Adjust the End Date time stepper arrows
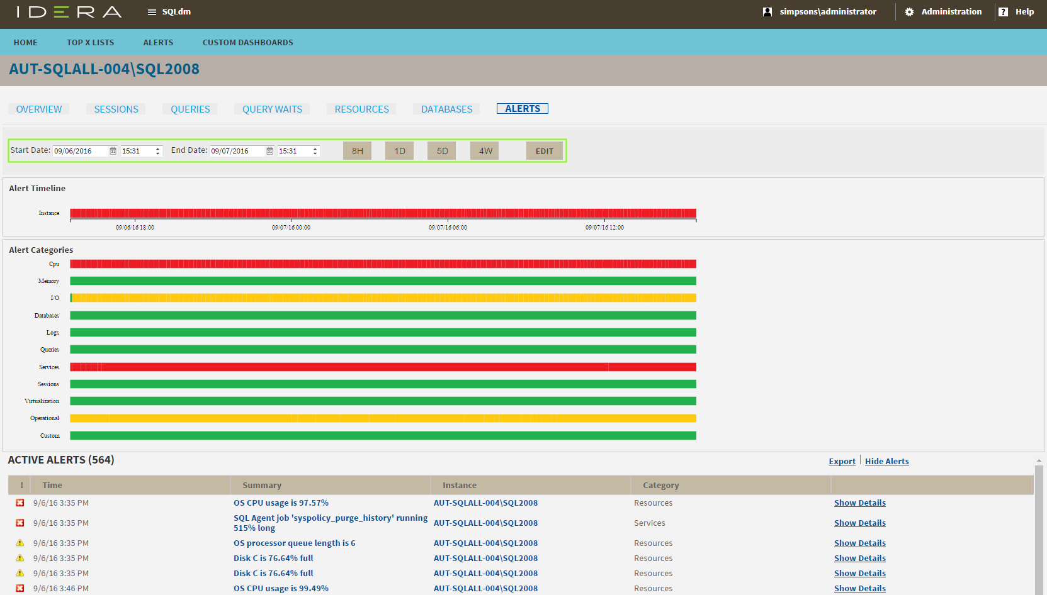The height and width of the screenshot is (595, 1047). [315, 151]
